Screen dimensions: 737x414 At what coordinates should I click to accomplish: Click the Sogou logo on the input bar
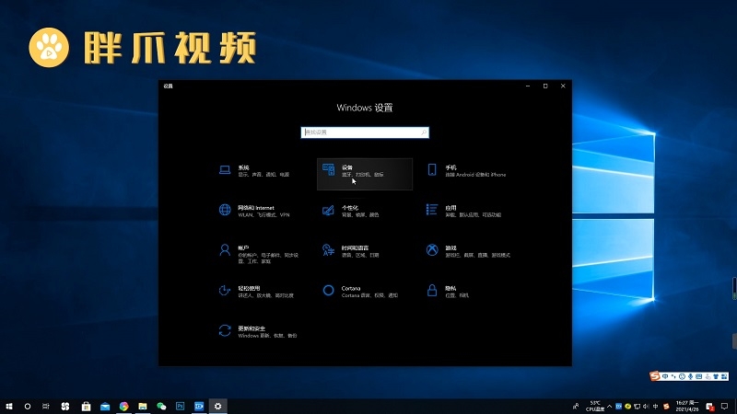pyautogui.click(x=655, y=376)
